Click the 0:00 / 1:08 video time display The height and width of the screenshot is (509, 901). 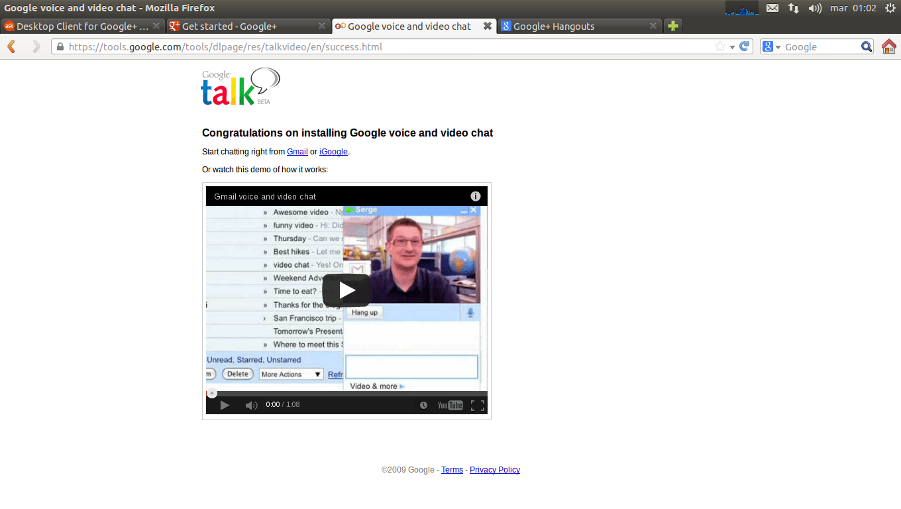(x=283, y=404)
